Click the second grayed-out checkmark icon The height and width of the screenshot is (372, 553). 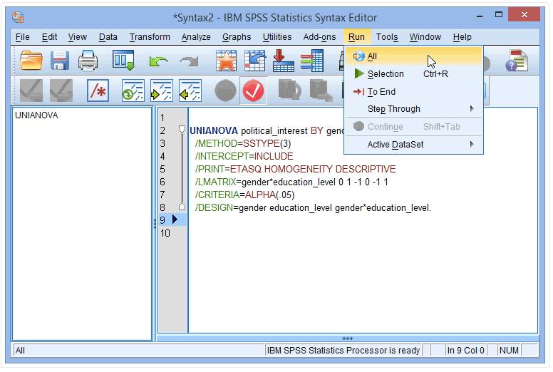[61, 91]
